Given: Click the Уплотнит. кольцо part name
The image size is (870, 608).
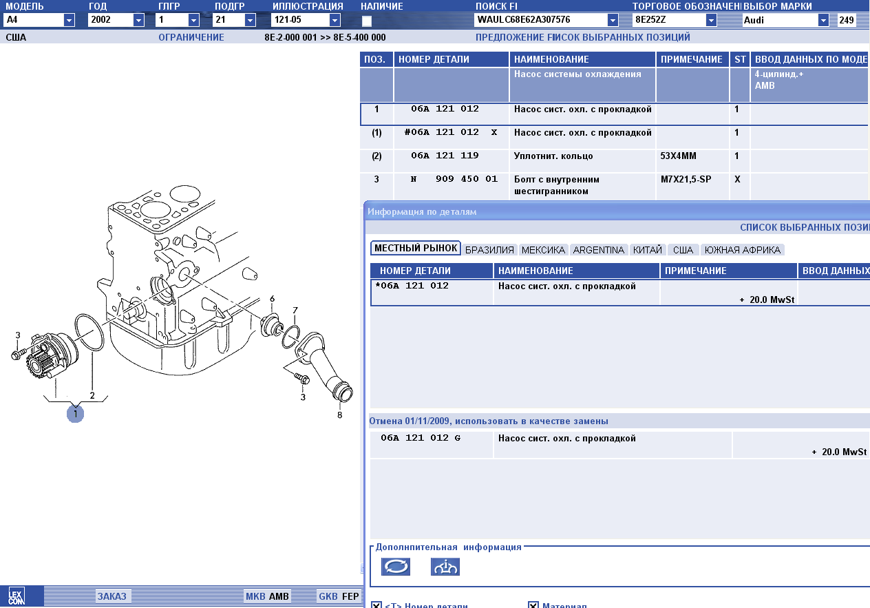Looking at the screenshot, I should (x=553, y=156).
